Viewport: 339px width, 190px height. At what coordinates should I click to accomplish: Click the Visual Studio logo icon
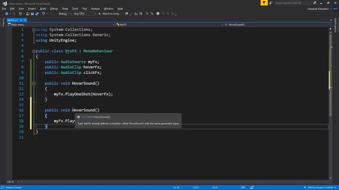pos(5,4)
